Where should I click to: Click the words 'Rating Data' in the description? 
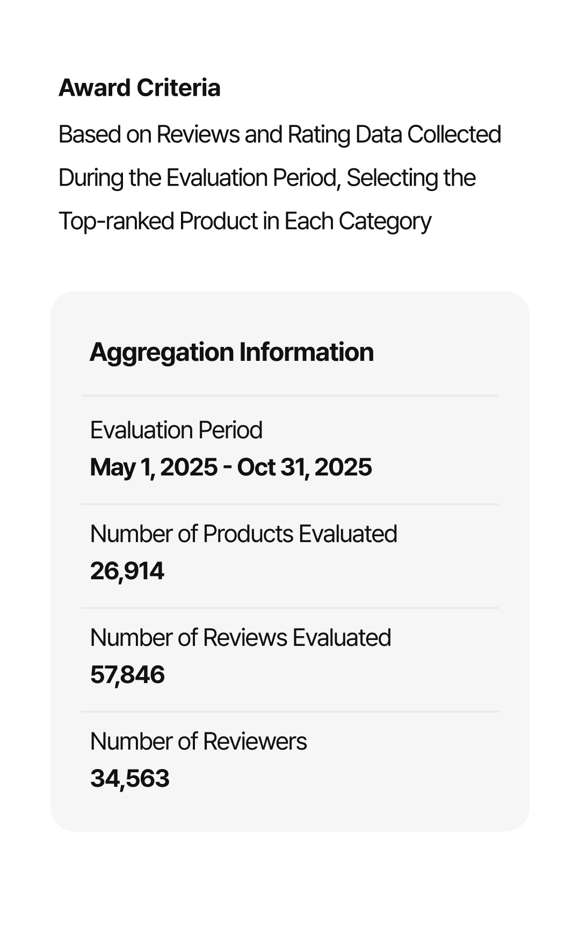click(x=345, y=134)
